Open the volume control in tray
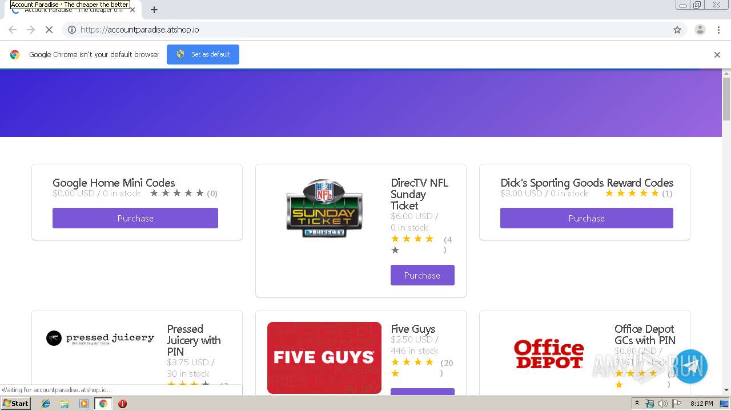Screen dimensions: 731x411 [662, 404]
